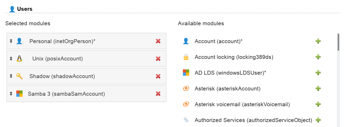Click the reorder handle for Unix module
Viewport: 345px width, 127px height.
coord(11,59)
